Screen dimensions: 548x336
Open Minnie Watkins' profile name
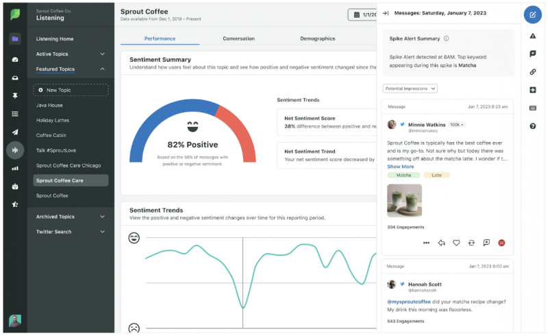[427, 125]
